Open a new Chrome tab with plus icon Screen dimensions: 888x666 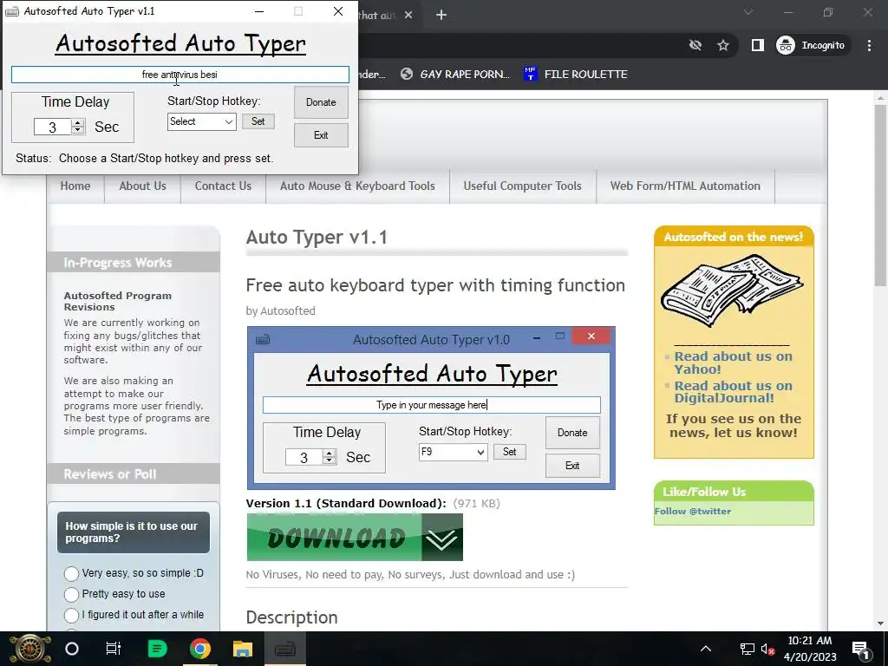click(x=441, y=16)
